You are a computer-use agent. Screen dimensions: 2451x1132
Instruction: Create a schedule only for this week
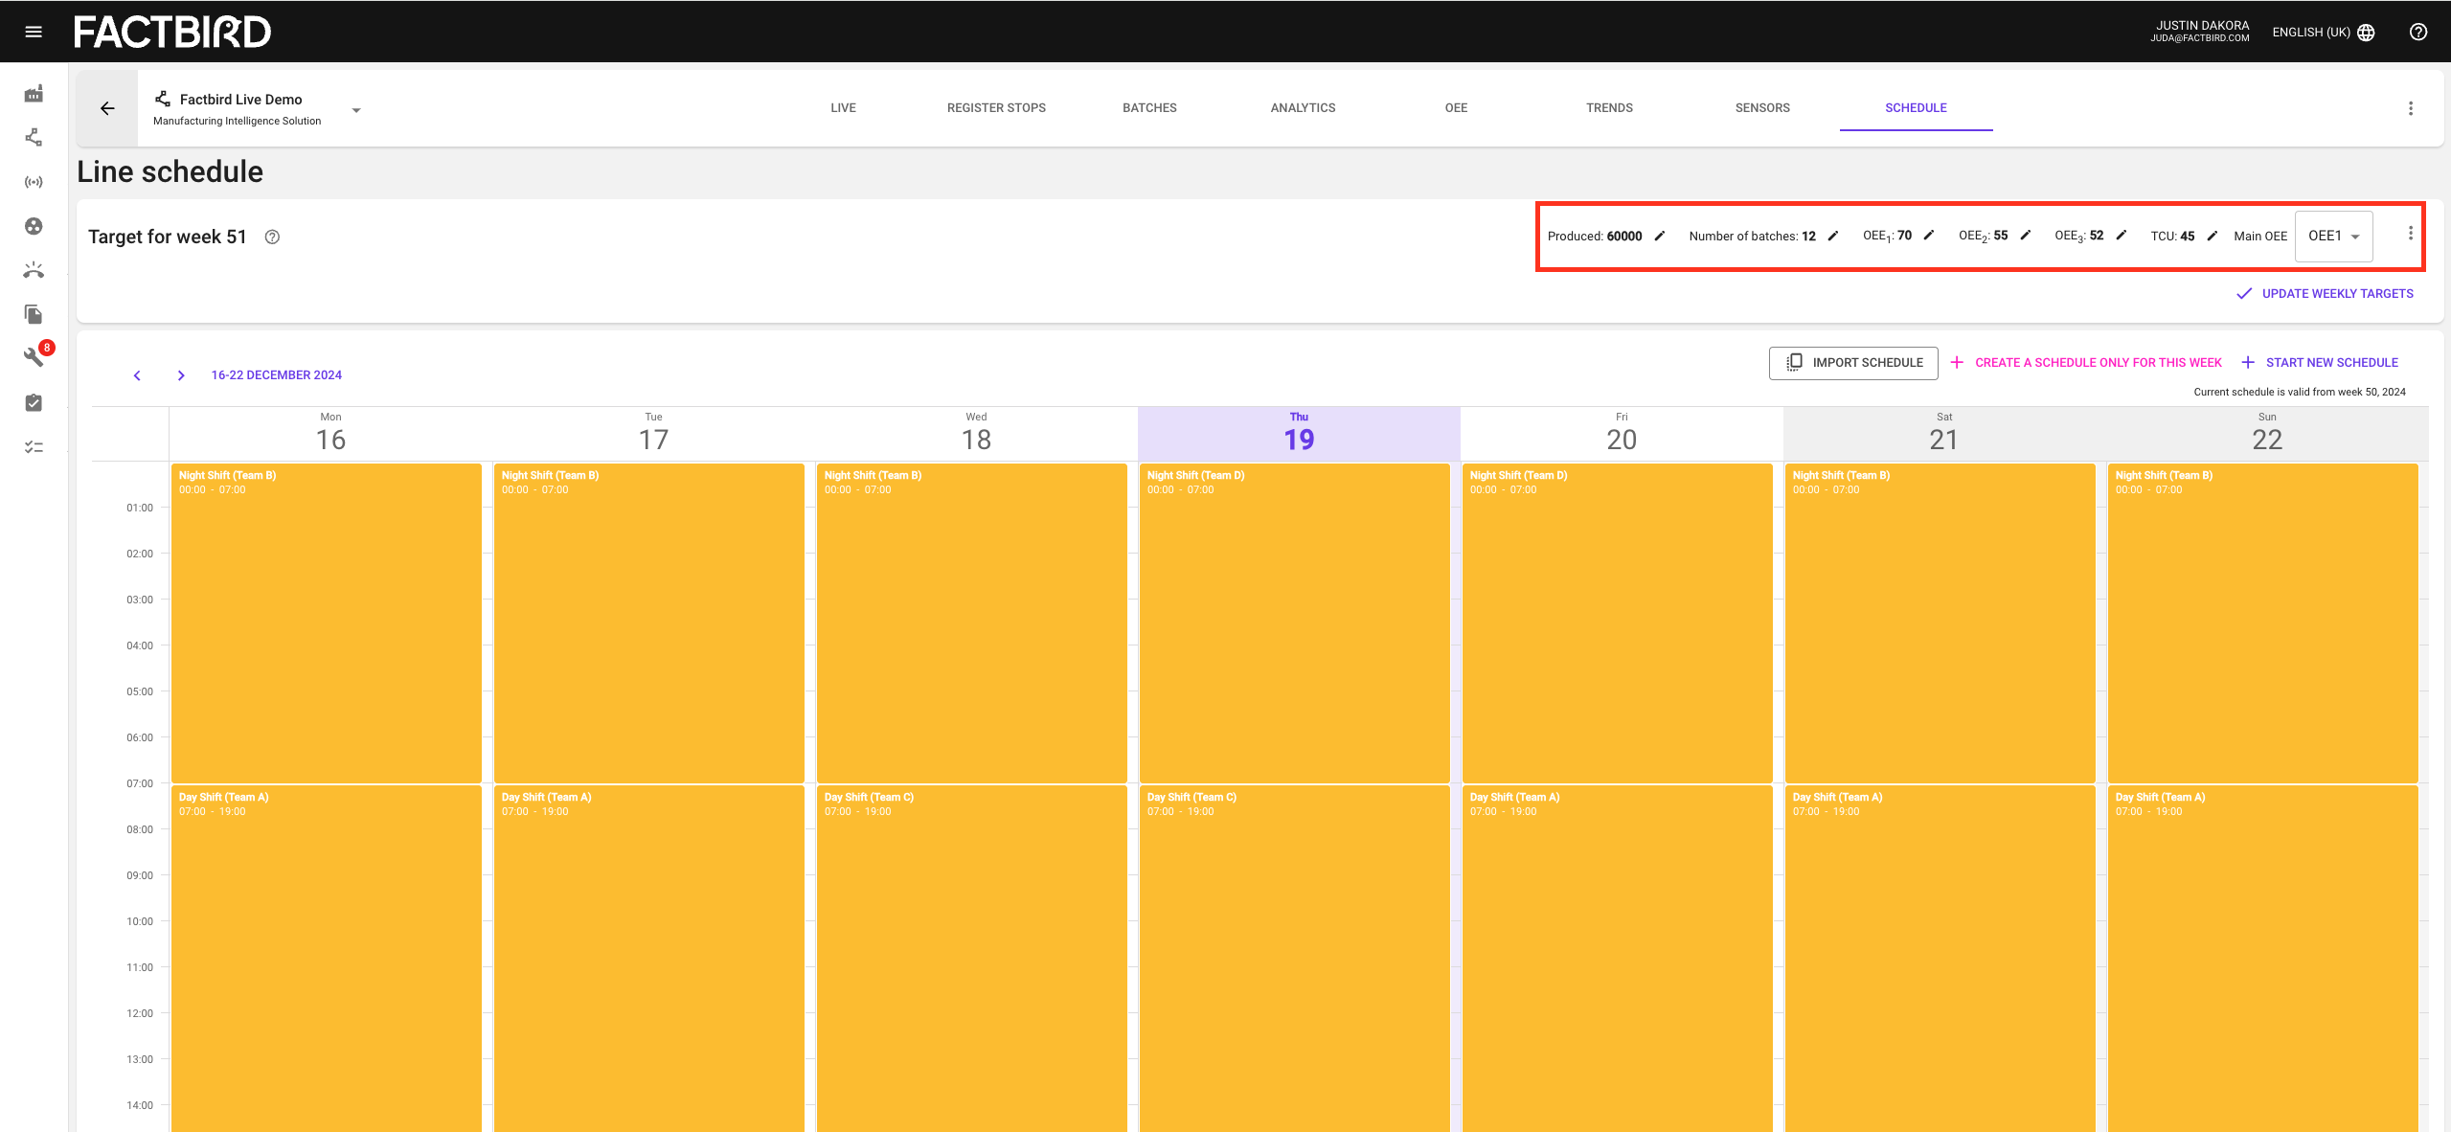(2086, 363)
